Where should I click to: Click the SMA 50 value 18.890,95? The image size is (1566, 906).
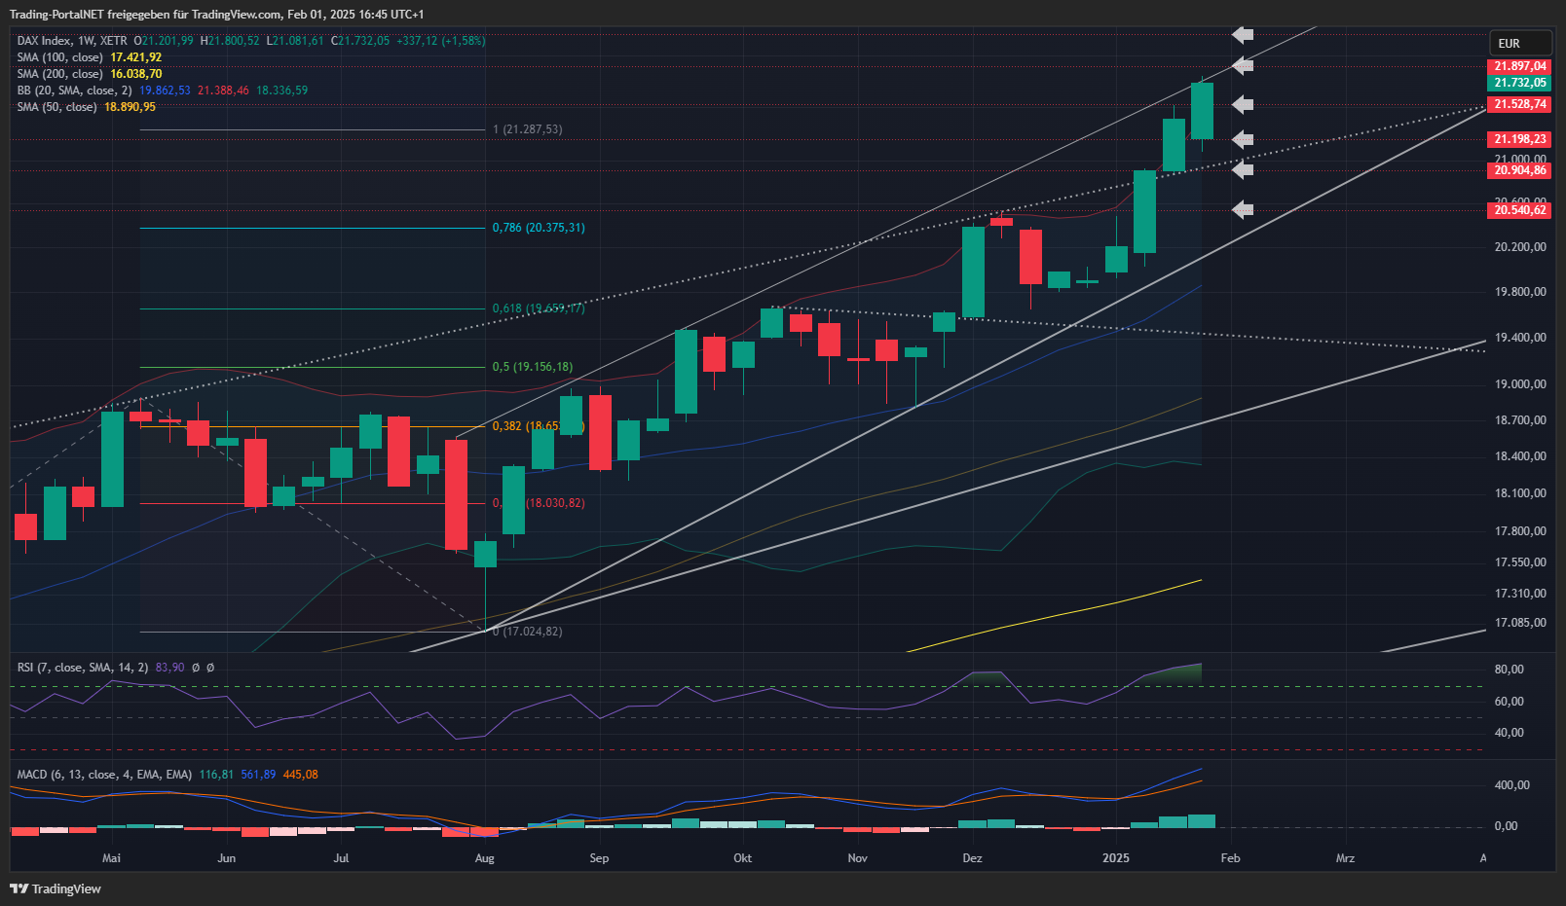click(130, 107)
